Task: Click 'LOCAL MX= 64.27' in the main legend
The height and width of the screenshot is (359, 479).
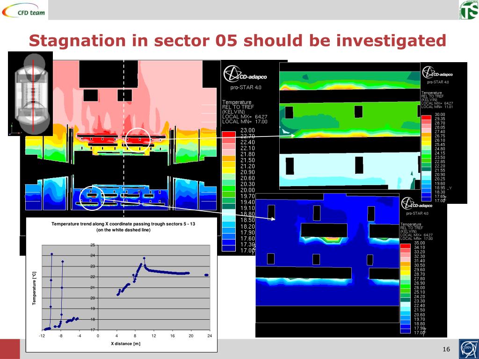Action: click(245, 116)
